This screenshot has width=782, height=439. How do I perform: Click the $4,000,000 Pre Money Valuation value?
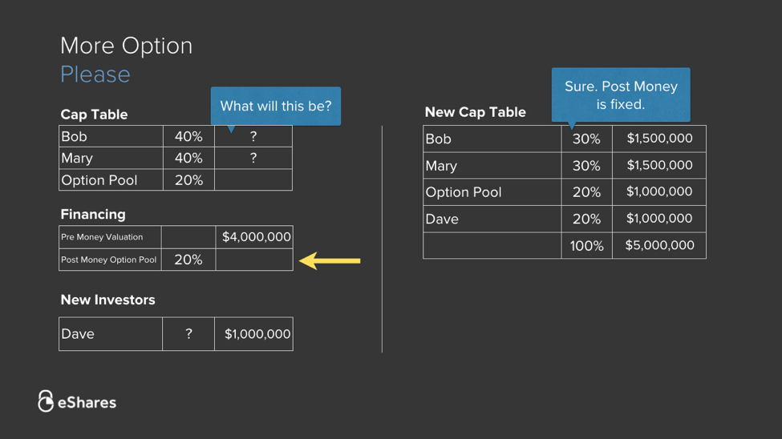256,237
